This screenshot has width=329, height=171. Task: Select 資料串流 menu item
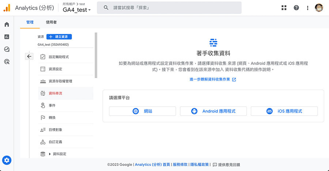tap(66, 93)
